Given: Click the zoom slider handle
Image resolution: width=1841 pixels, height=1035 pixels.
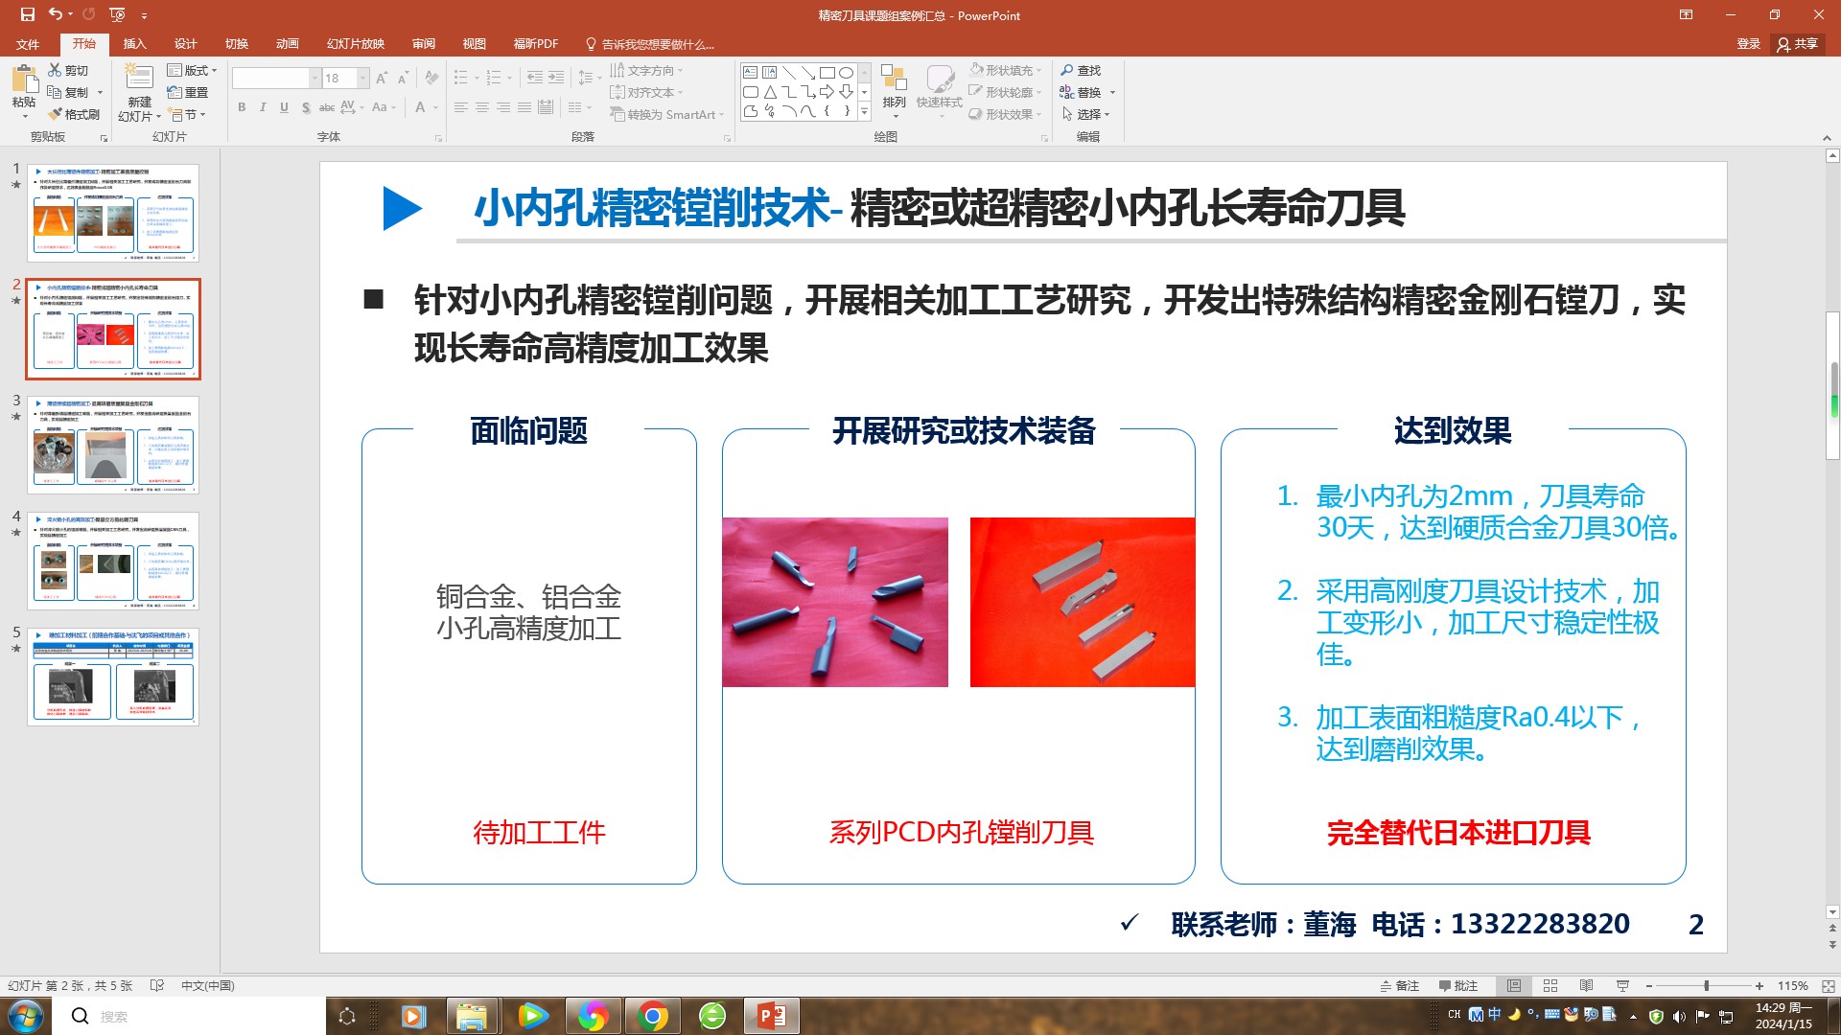Looking at the screenshot, I should pos(1706,986).
